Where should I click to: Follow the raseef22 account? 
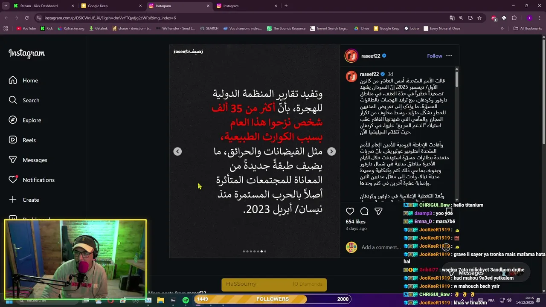point(435,56)
